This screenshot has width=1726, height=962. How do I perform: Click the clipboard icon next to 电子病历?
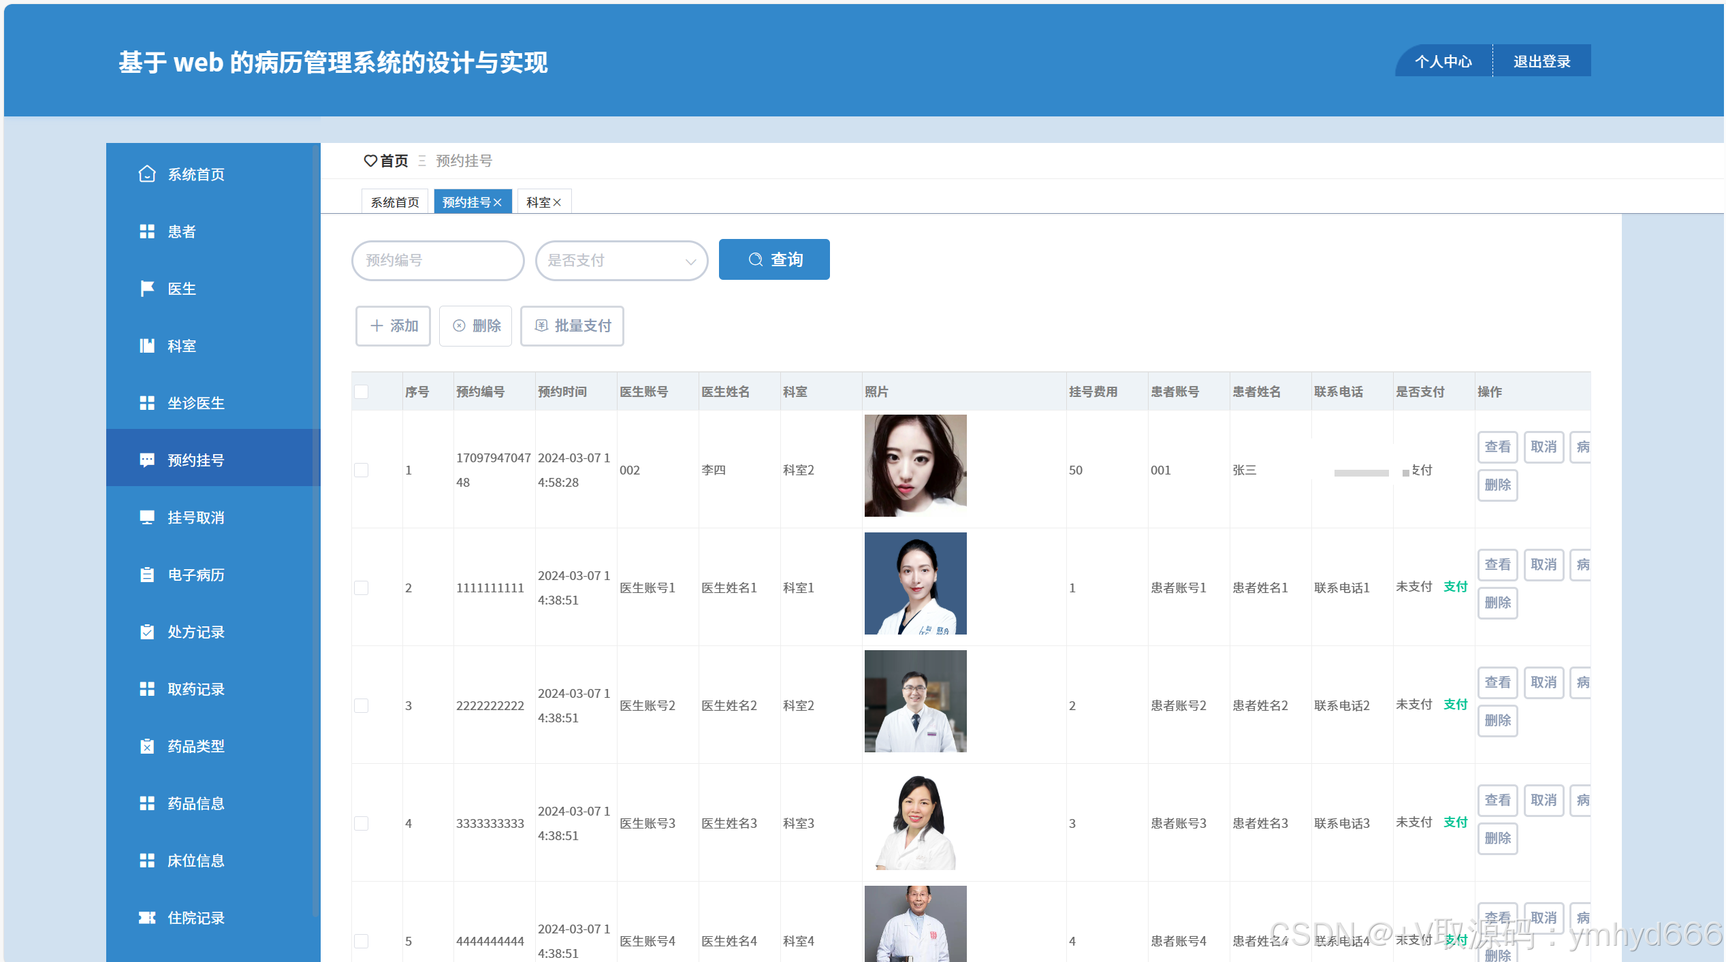[147, 575]
